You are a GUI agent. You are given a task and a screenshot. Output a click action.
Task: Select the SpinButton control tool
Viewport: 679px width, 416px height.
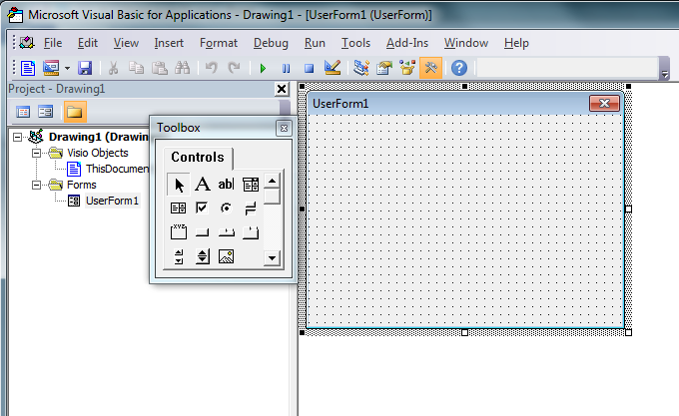(x=203, y=256)
